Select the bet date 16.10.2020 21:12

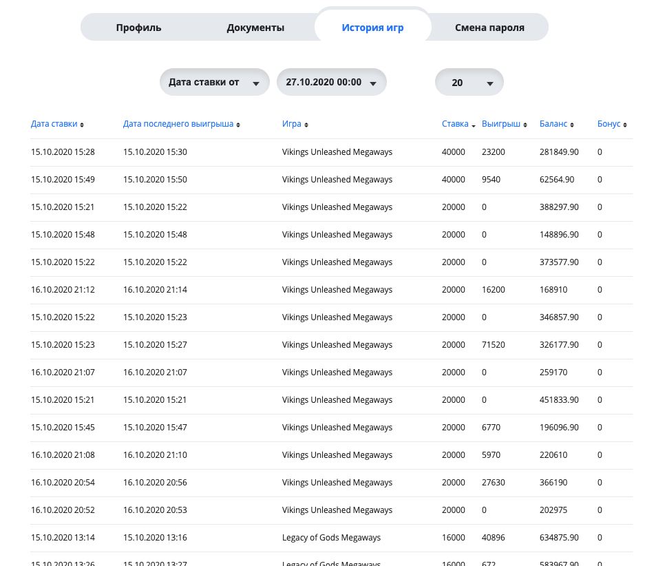tap(63, 290)
